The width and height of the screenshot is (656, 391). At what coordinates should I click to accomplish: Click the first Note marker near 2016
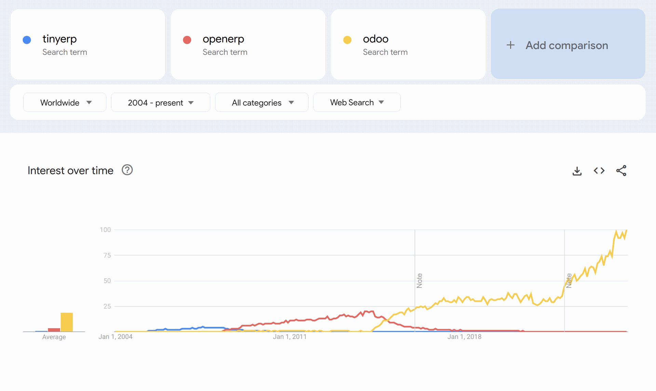[x=420, y=281]
